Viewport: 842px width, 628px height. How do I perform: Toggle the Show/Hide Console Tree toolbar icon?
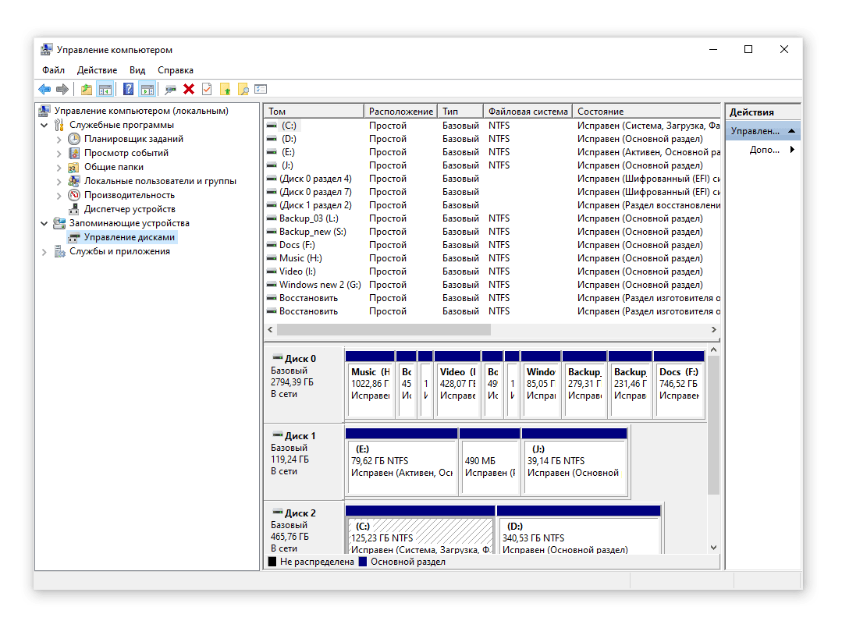105,89
